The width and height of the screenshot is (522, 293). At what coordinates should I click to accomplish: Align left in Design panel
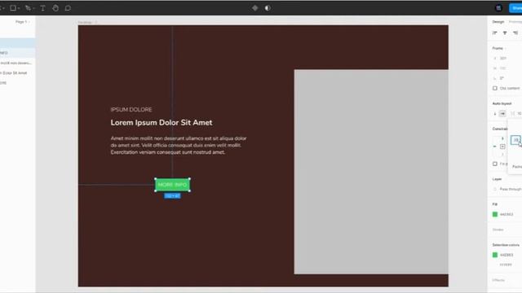click(x=495, y=33)
